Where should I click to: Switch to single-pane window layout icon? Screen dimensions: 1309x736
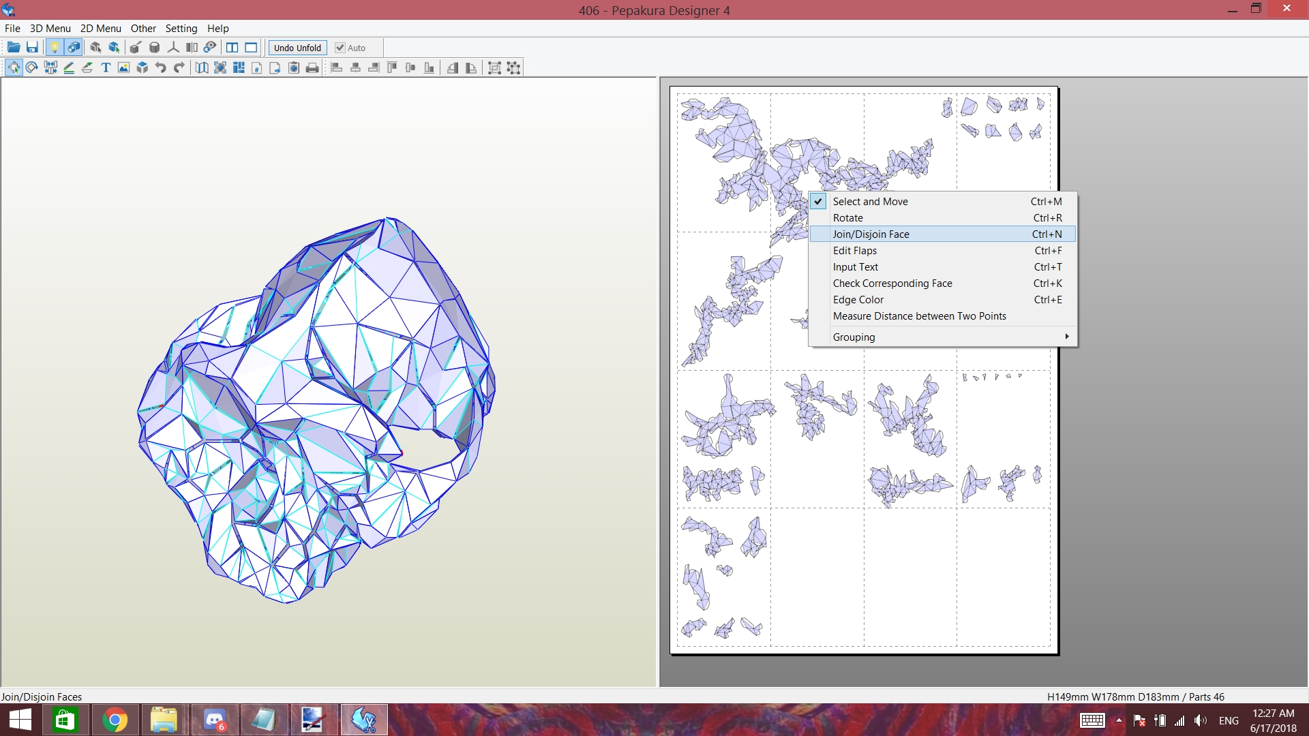pos(251,48)
